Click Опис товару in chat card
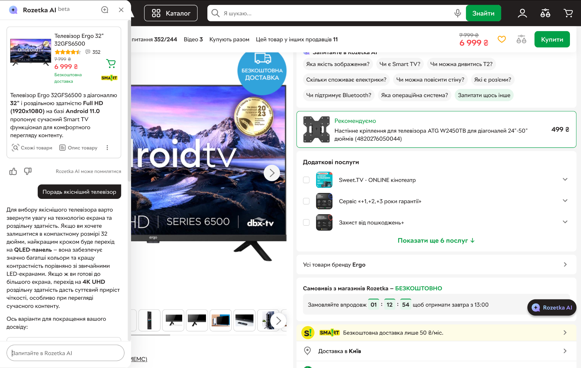The width and height of the screenshot is (581, 368). 78,148
